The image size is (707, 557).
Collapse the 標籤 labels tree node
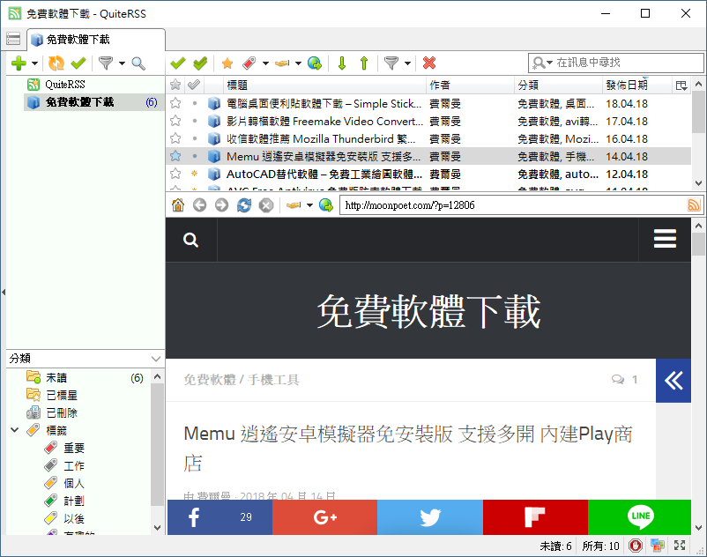pyautogui.click(x=15, y=430)
